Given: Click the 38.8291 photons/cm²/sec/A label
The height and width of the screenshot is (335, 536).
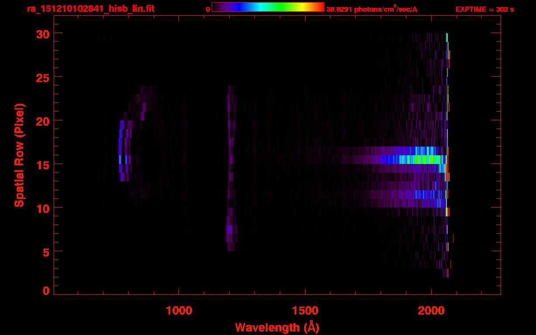Looking at the screenshot, I should coord(372,9).
